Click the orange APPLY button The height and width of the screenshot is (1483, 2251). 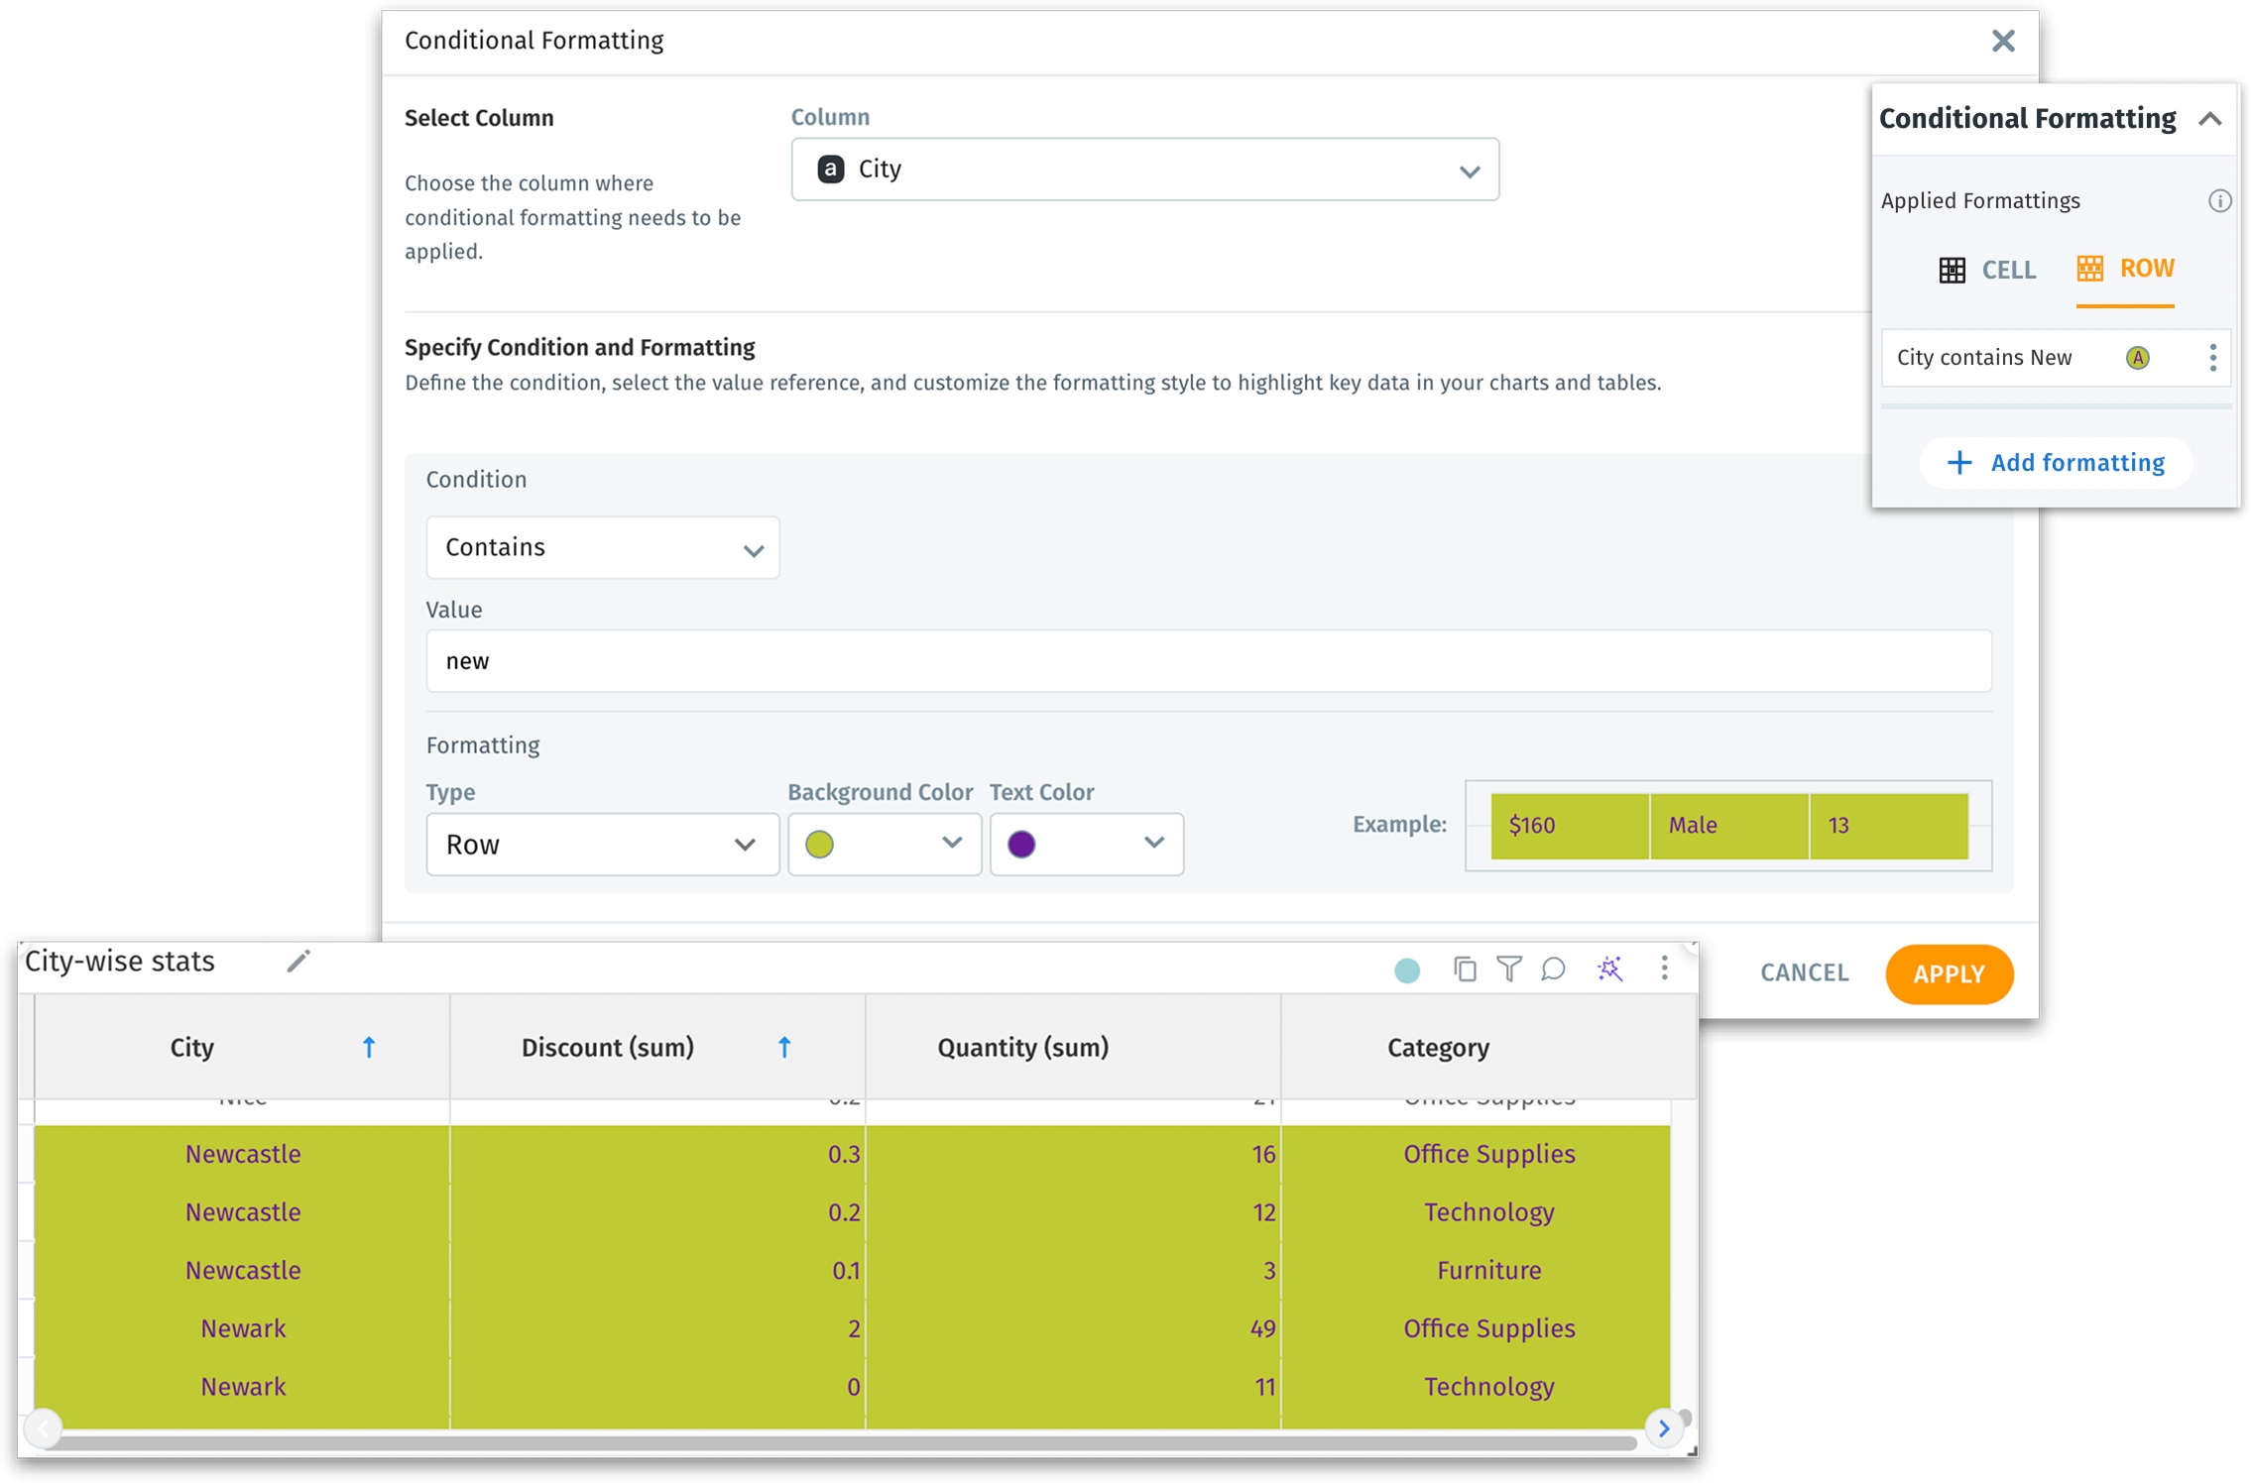pos(1948,973)
